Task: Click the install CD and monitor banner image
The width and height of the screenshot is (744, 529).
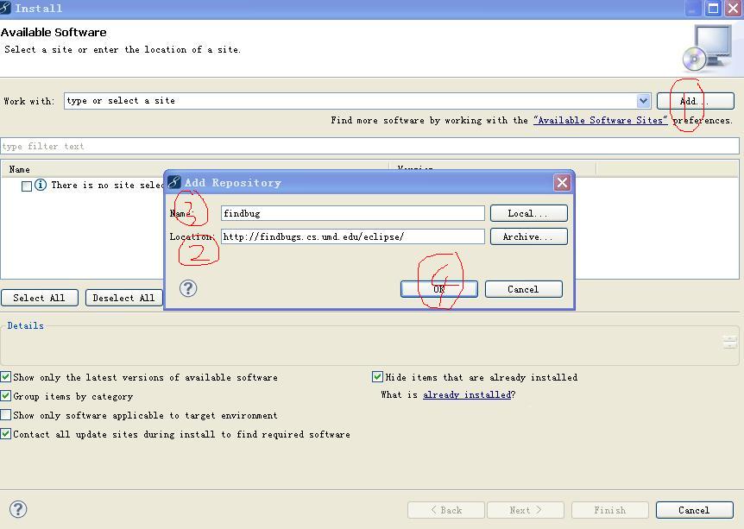Action: pyautogui.click(x=708, y=49)
